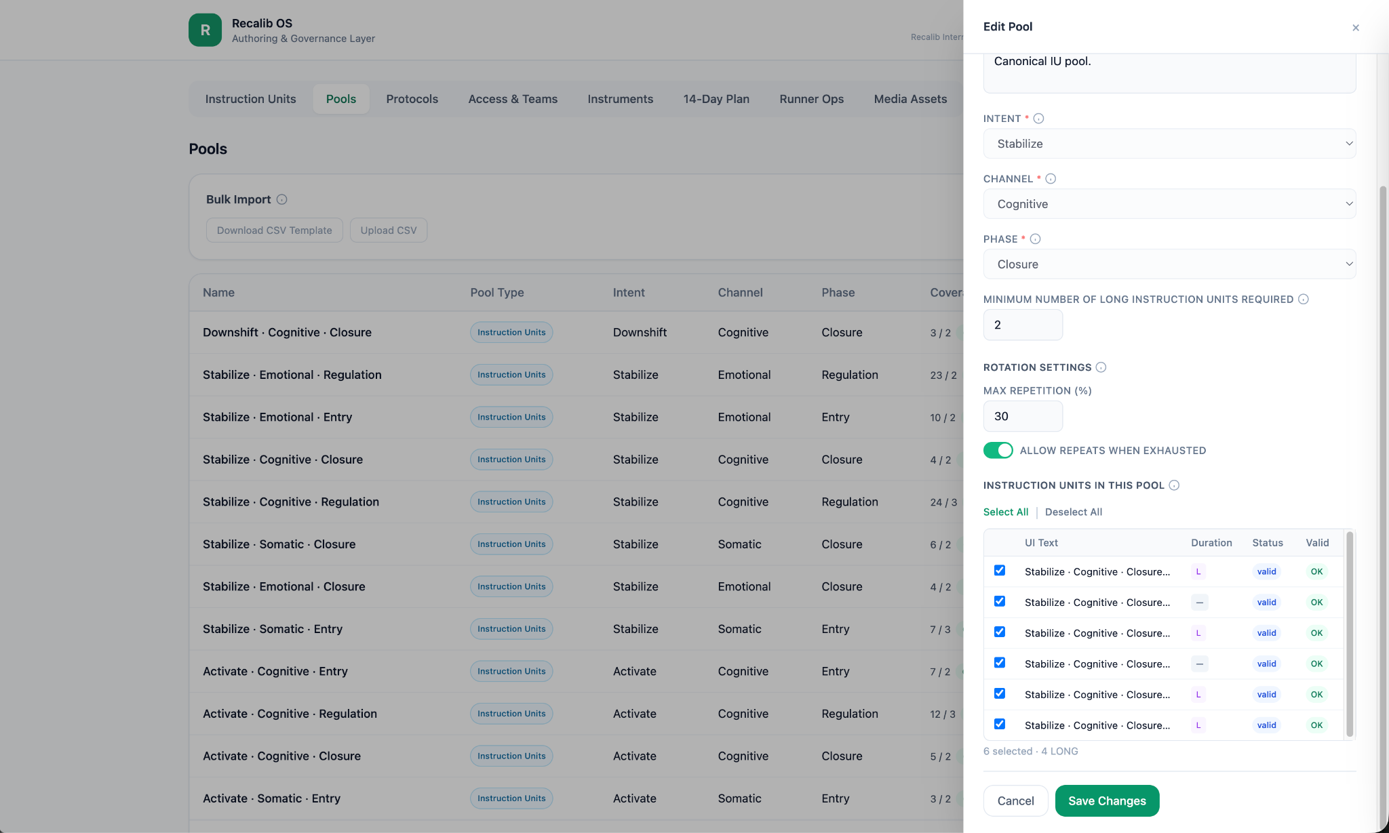This screenshot has width=1389, height=833.
Task: Open the Protocols tab
Action: tap(412, 99)
